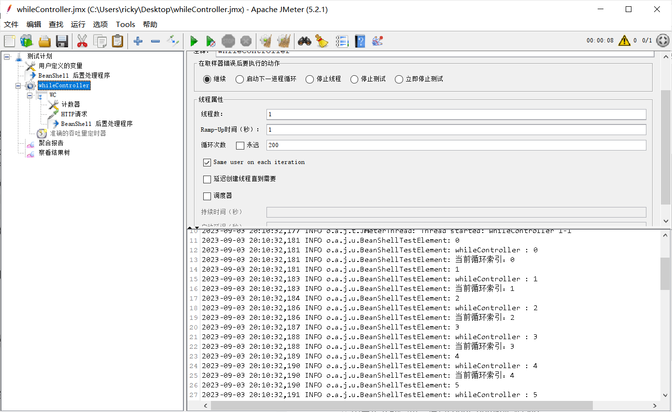This screenshot has height=412, width=672.
Task: Toggle 延迟创建线程直到需要 checkbox
Action: [x=207, y=179]
